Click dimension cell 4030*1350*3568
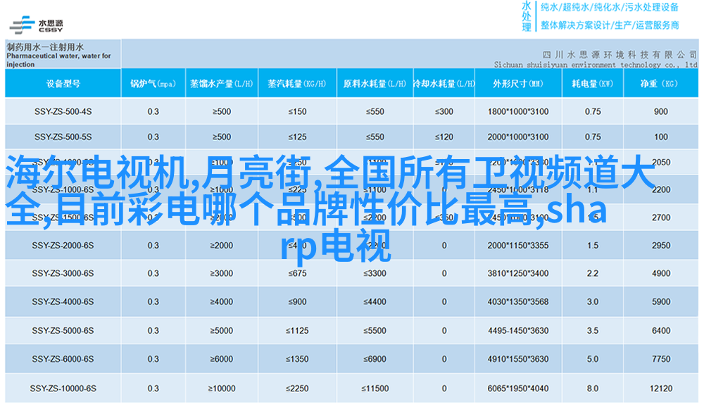 [518, 302]
